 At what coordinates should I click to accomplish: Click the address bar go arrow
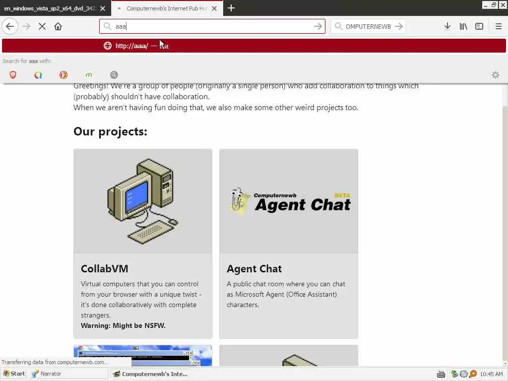(x=318, y=26)
